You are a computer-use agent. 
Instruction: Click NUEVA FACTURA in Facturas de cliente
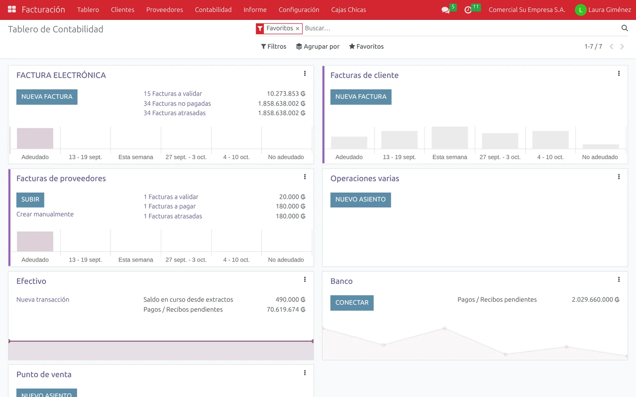361,97
